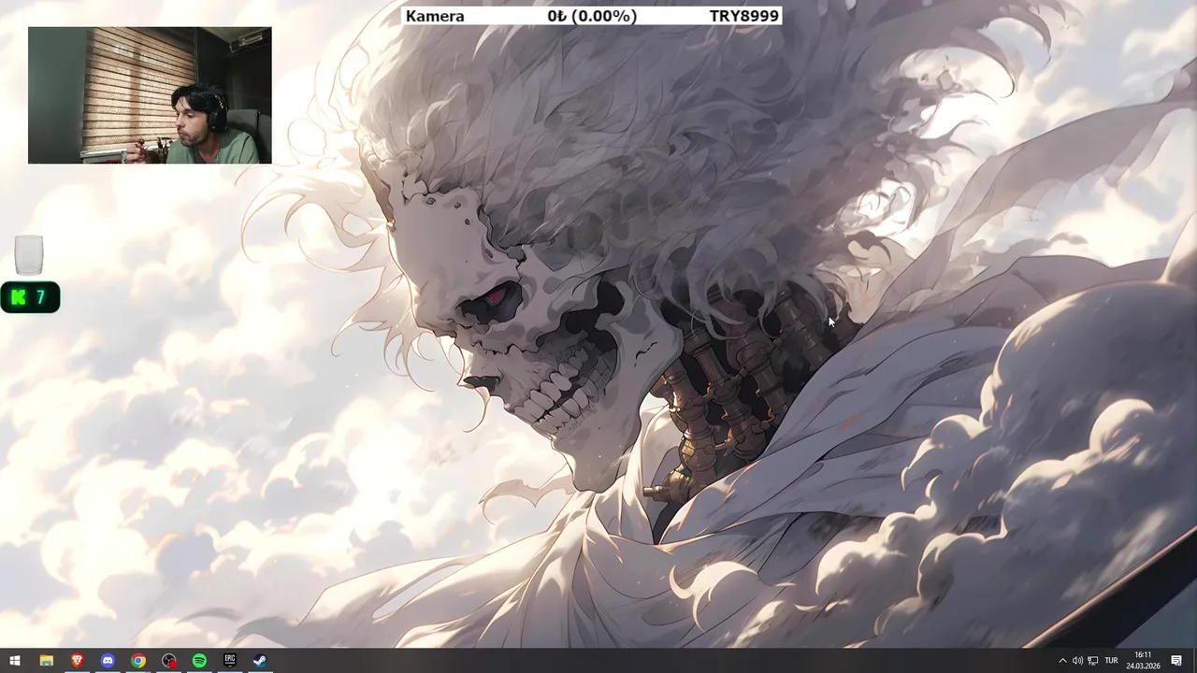This screenshot has height=673, width=1197.
Task: Open the volume control in the tray
Action: pos(1077,661)
